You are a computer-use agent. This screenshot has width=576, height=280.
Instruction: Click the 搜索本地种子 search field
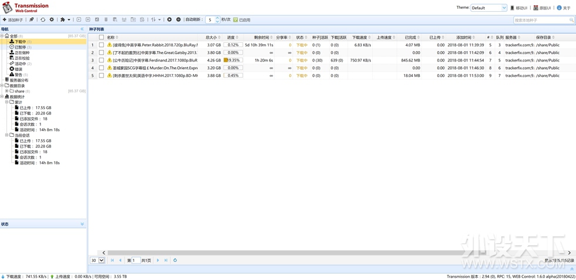[x=543, y=20]
